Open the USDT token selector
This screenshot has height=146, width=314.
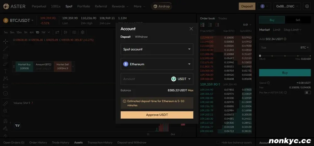(x=181, y=79)
